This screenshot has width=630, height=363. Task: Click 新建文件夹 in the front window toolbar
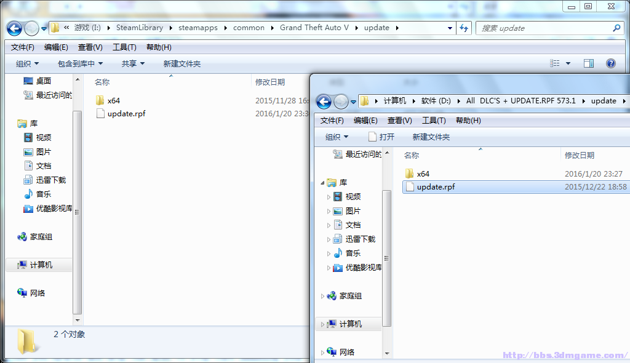point(431,137)
